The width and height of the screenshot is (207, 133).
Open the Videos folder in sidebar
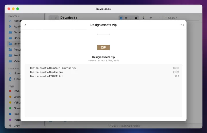tap(14, 61)
